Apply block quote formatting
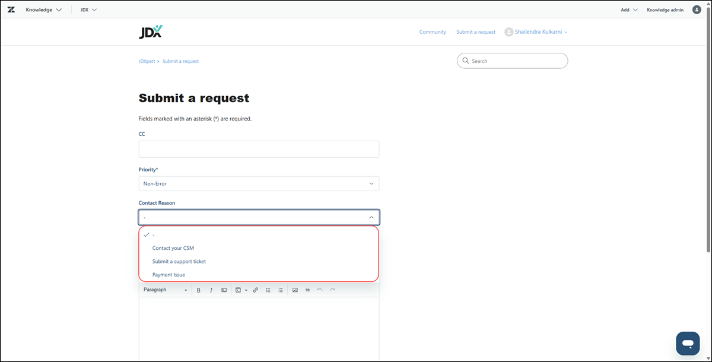 click(x=307, y=290)
